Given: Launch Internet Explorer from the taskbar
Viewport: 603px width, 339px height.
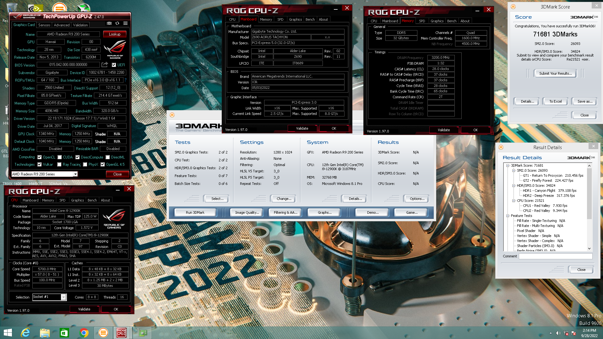Looking at the screenshot, I should pos(25,333).
